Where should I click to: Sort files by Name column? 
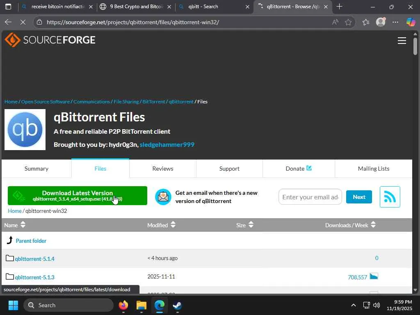pos(15,225)
